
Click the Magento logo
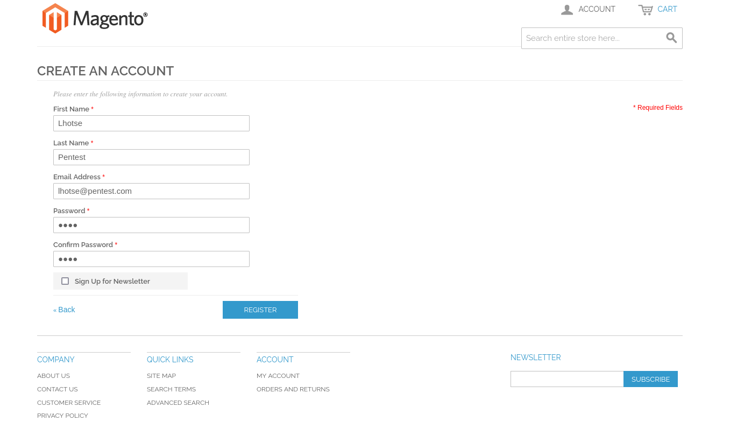tap(95, 18)
